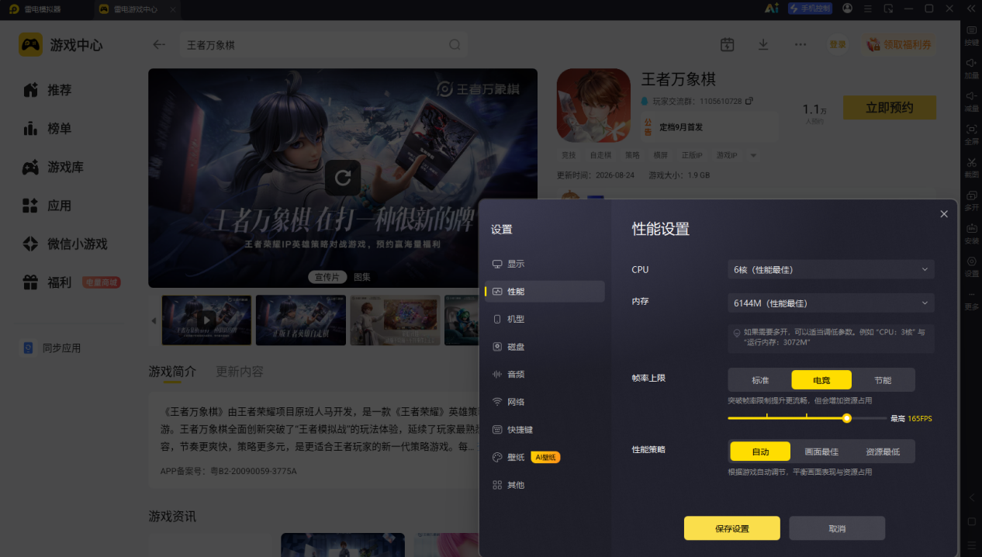The image size is (982, 557).
Task: Open 显示 settings section
Action: [x=545, y=264]
